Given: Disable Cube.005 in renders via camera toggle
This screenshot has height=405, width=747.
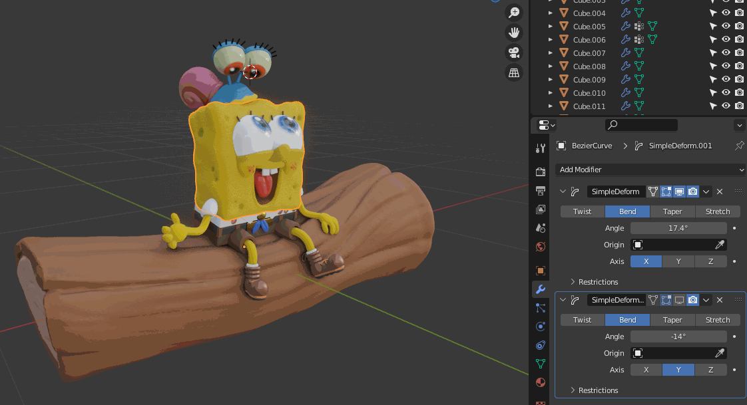Looking at the screenshot, I should click(738, 27).
